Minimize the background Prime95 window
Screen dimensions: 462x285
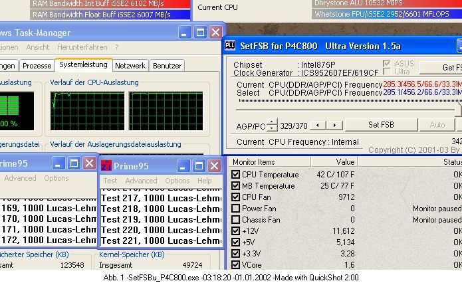coord(58,163)
